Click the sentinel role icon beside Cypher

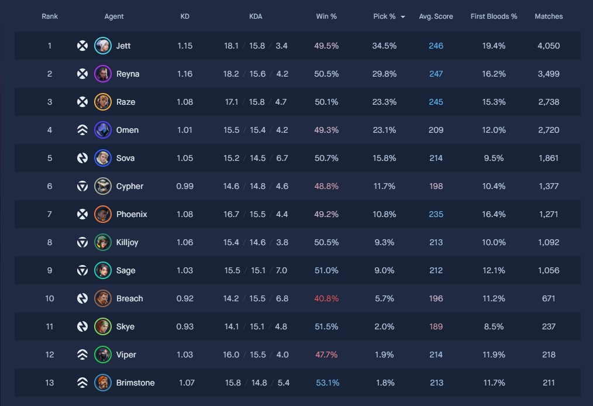pyautogui.click(x=82, y=186)
